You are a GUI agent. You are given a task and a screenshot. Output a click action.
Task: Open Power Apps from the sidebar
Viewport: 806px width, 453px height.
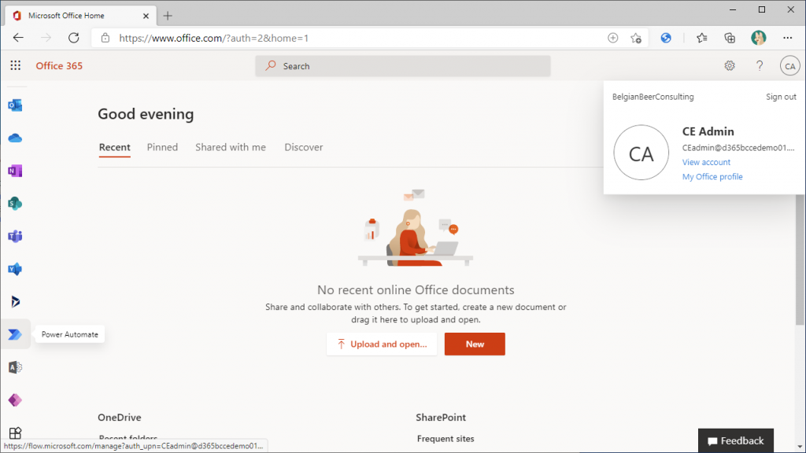[x=15, y=400]
